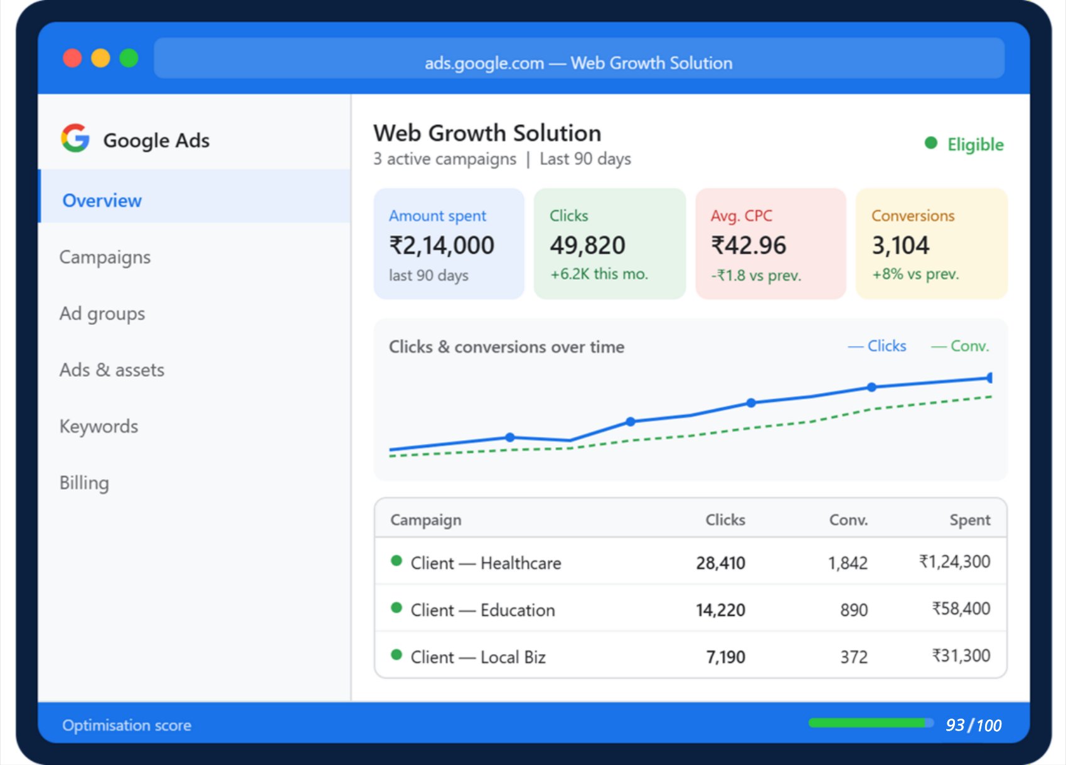The height and width of the screenshot is (765, 1066).
Task: Click the green window maximize dot
Action: click(129, 58)
